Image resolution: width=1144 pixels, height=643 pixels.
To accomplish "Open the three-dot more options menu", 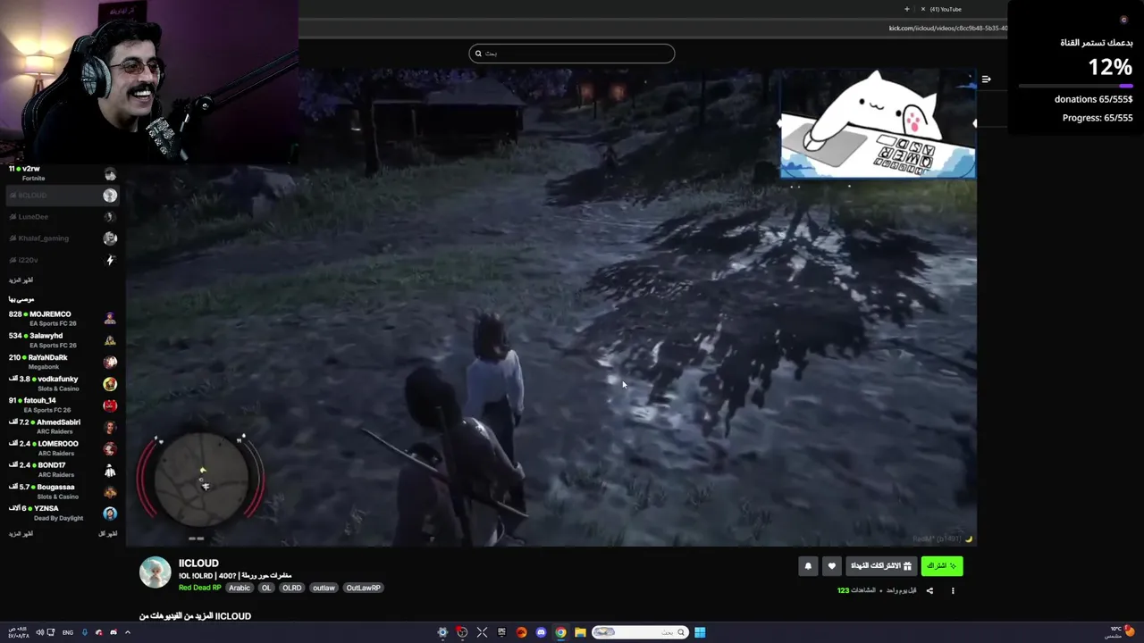I will pos(953,590).
